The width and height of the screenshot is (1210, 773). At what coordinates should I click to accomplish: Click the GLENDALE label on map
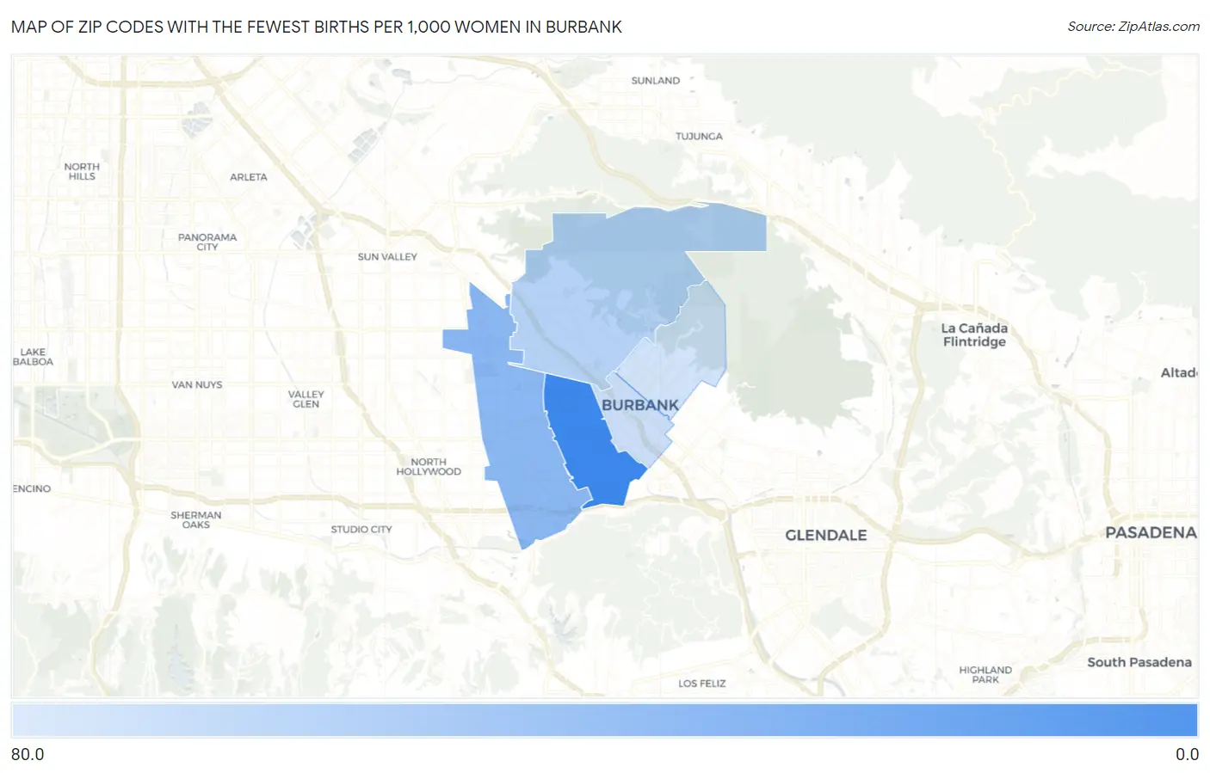pos(826,535)
